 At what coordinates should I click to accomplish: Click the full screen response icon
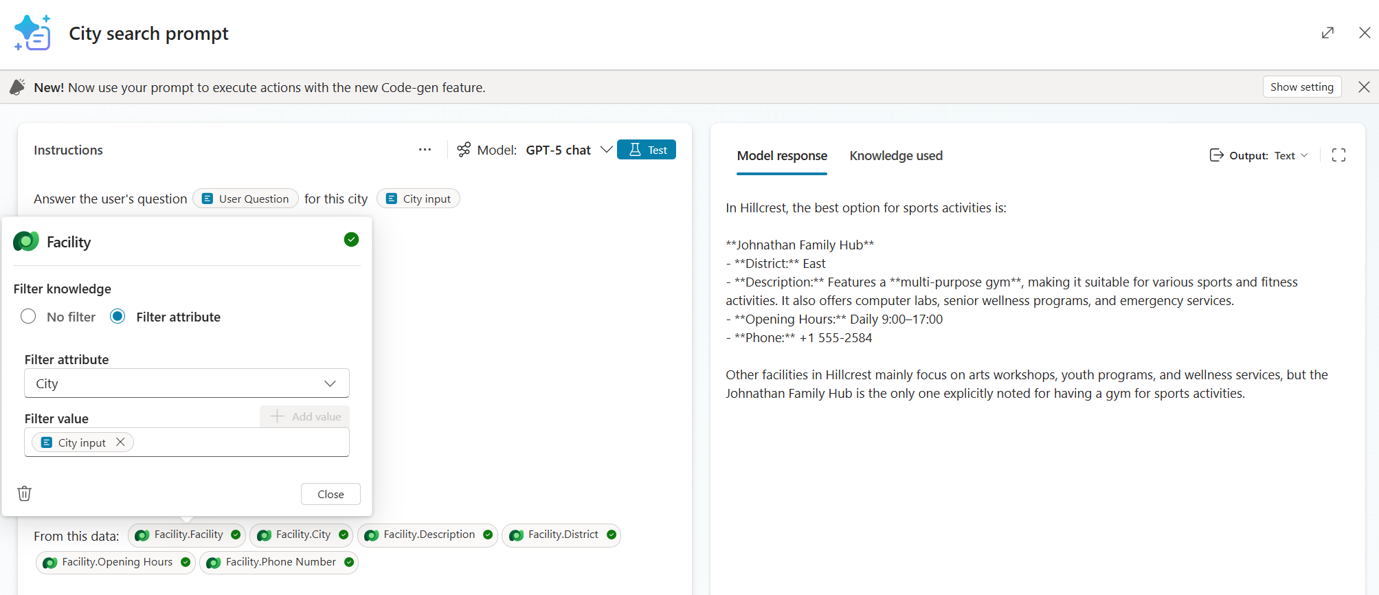(x=1338, y=155)
